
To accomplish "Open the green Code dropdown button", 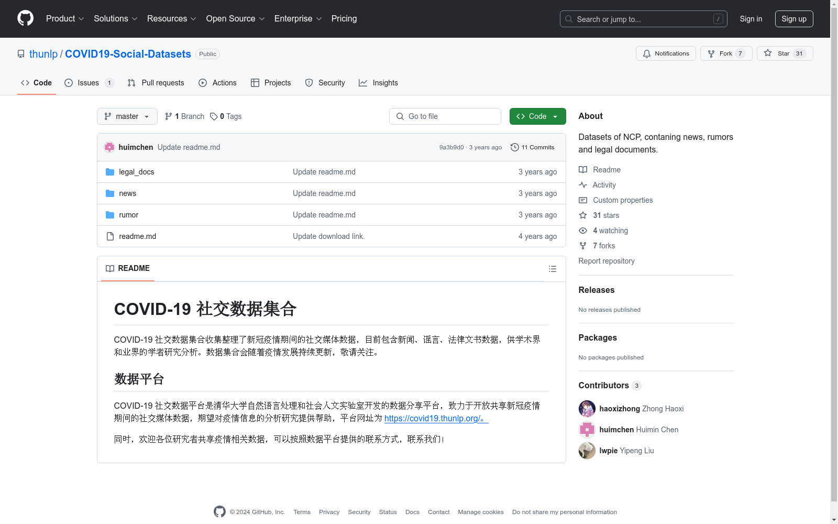I will click(537, 116).
